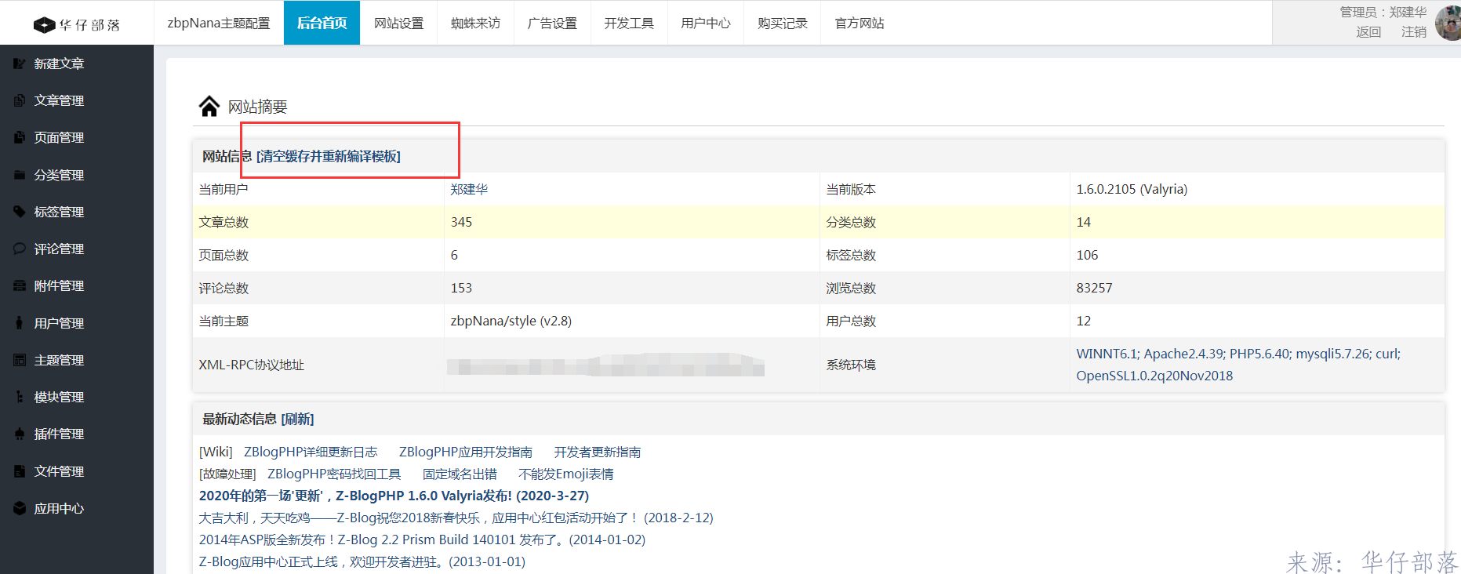Image resolution: width=1461 pixels, height=574 pixels.
Task: Click theme value zbpNana/style (v2.8)
Action: click(x=511, y=321)
